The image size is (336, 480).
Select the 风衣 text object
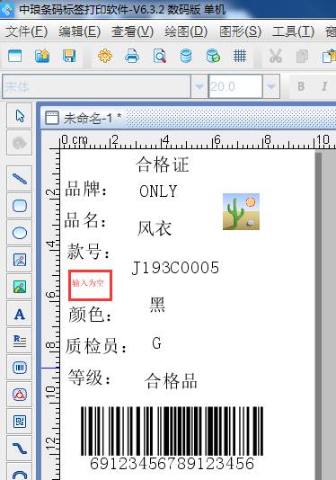pyautogui.click(x=155, y=228)
